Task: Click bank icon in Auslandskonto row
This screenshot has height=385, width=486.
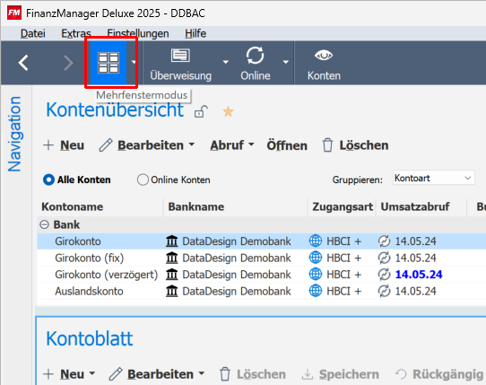Action: tap(171, 291)
